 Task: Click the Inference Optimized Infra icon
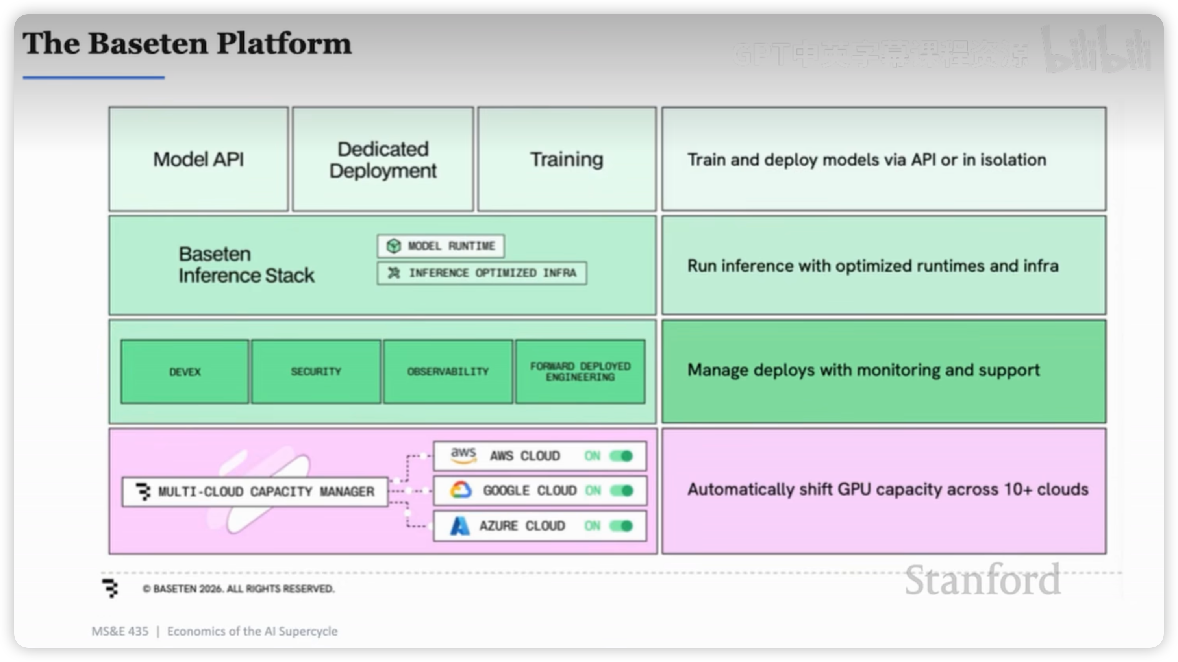394,273
